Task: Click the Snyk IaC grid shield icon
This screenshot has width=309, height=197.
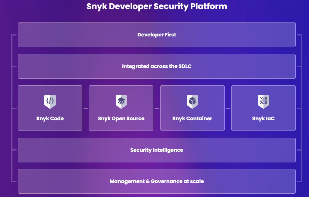Action: click(x=263, y=102)
